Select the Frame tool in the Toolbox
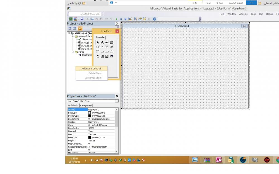 (97, 52)
